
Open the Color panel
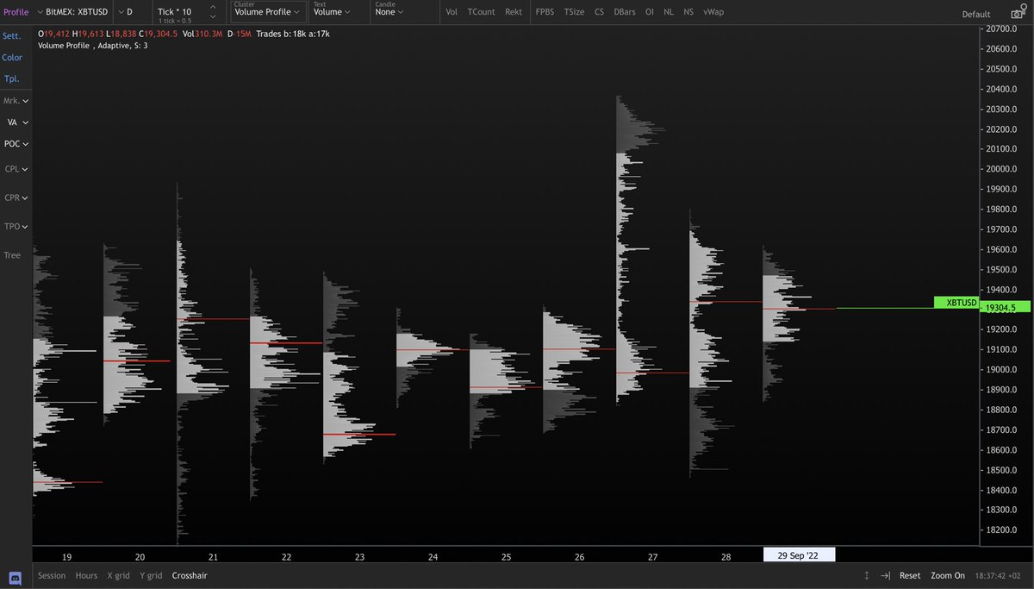click(12, 57)
